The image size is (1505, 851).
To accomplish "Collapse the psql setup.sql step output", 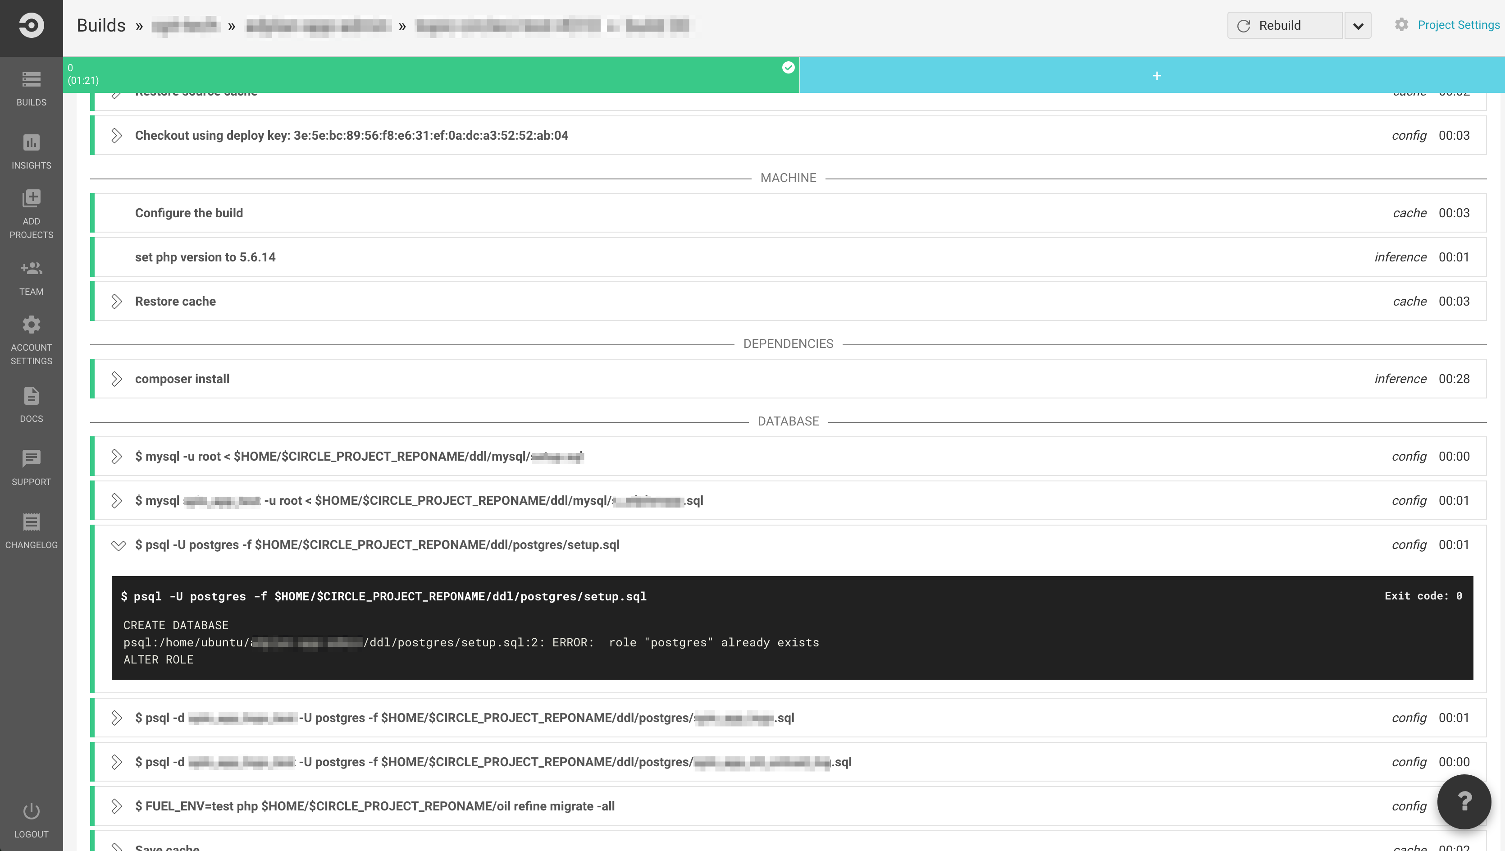I will pos(118,545).
